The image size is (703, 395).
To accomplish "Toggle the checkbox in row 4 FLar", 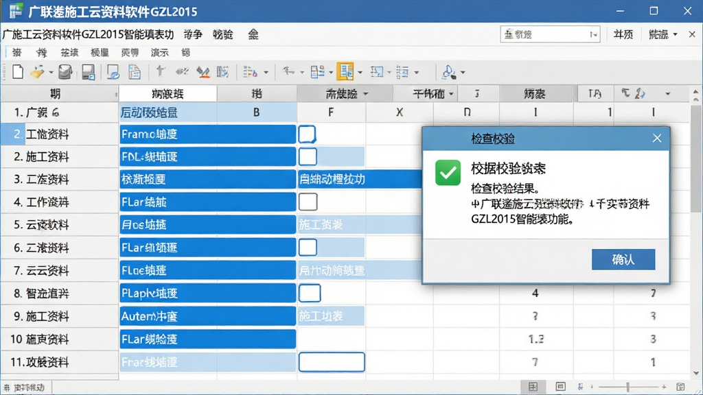I will click(308, 202).
